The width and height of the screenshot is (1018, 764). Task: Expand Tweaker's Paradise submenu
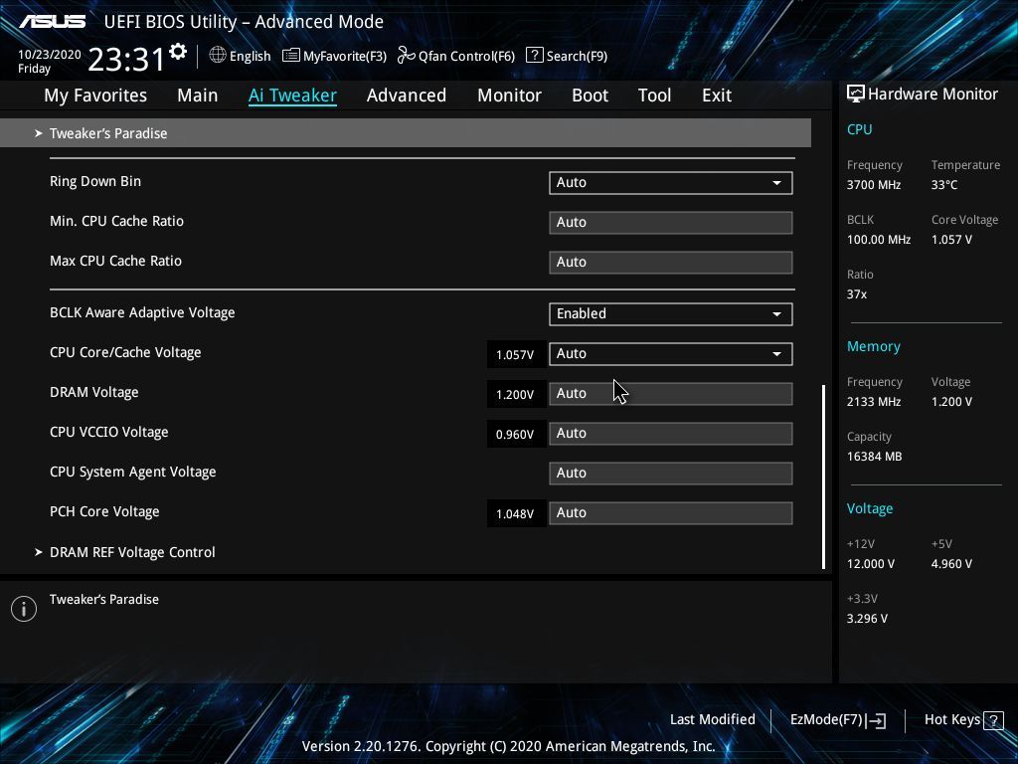coord(406,133)
